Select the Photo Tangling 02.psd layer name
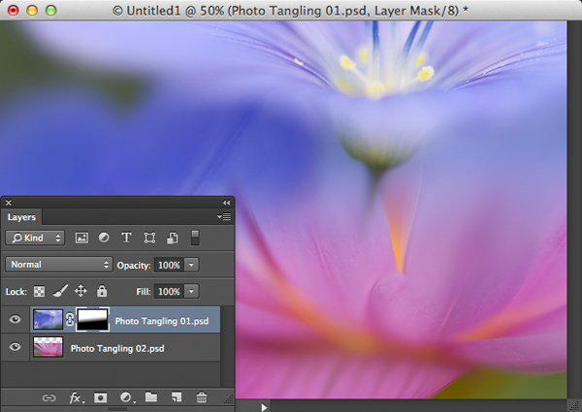 [117, 349]
